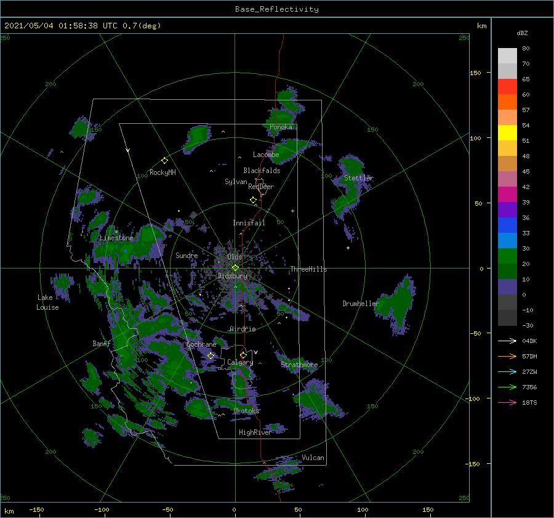Pick the magenta 42 dBZ legend swatch
This screenshot has height=518, width=554.
[507, 194]
